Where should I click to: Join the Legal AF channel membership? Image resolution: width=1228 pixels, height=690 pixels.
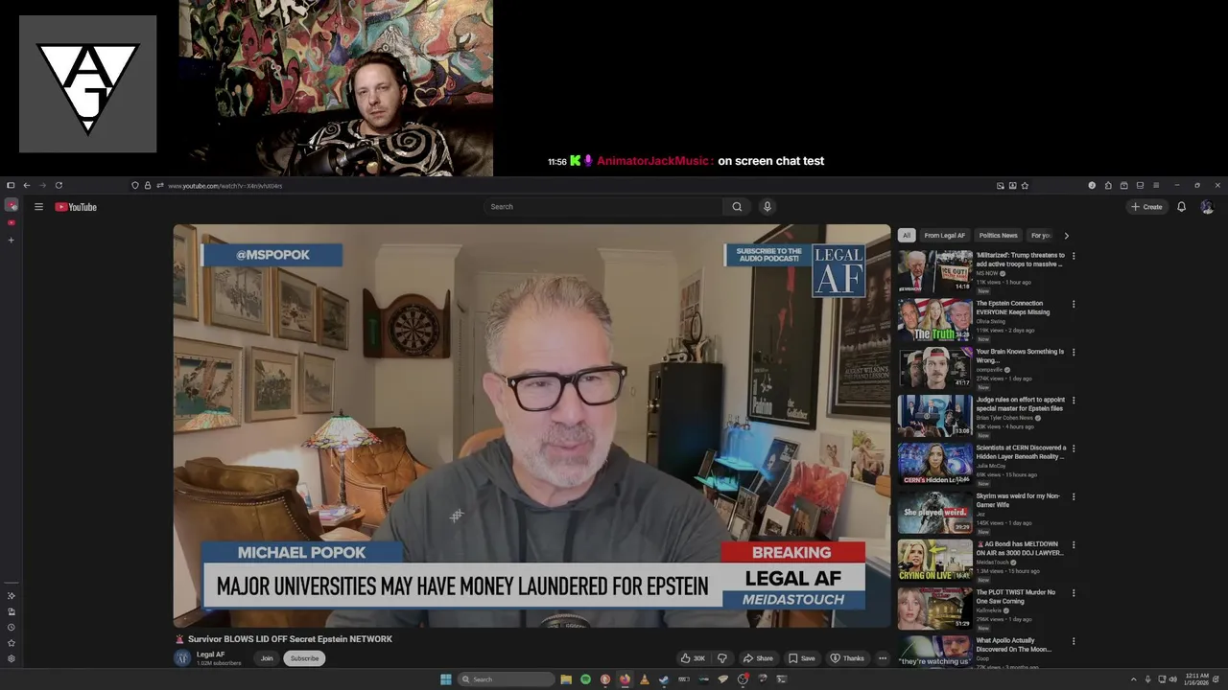tap(267, 658)
